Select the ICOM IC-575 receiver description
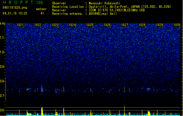183x116 pixels. coord(117,10)
